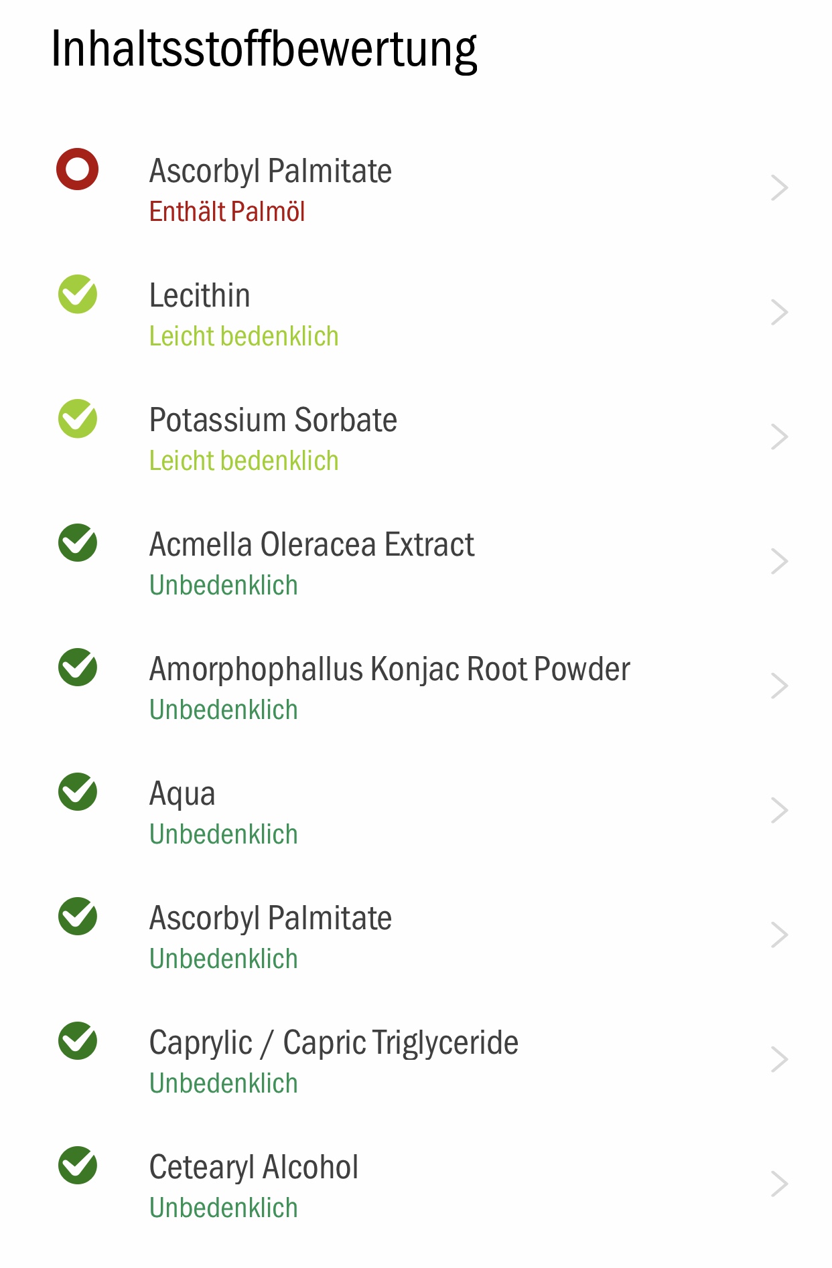Open the chevron on the Aqua row
832x1268 pixels.
click(779, 811)
